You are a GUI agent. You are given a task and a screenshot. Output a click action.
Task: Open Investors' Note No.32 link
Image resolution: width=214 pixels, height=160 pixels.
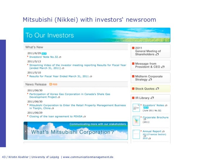pyautogui.click(x=44, y=57)
